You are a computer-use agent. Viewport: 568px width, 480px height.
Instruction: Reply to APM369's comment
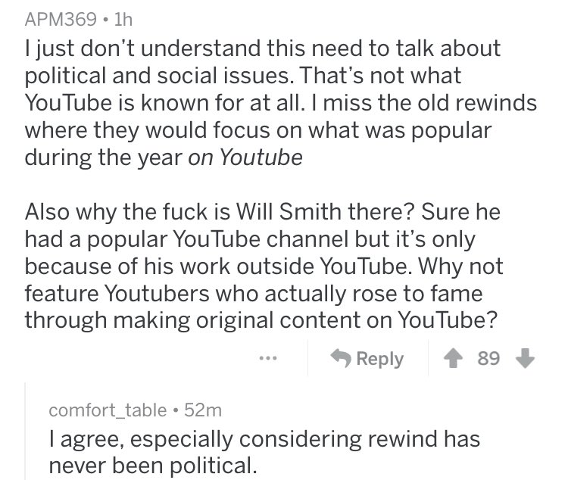click(367, 358)
